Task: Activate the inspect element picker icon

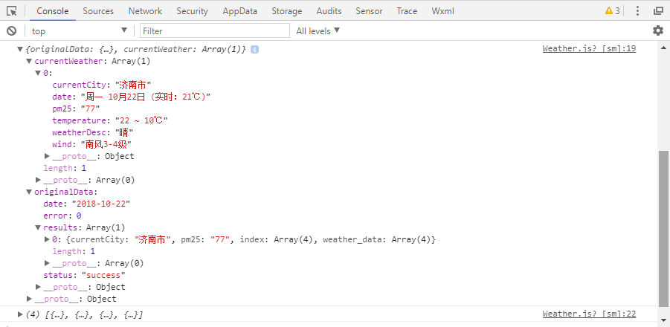Action: tap(12, 11)
